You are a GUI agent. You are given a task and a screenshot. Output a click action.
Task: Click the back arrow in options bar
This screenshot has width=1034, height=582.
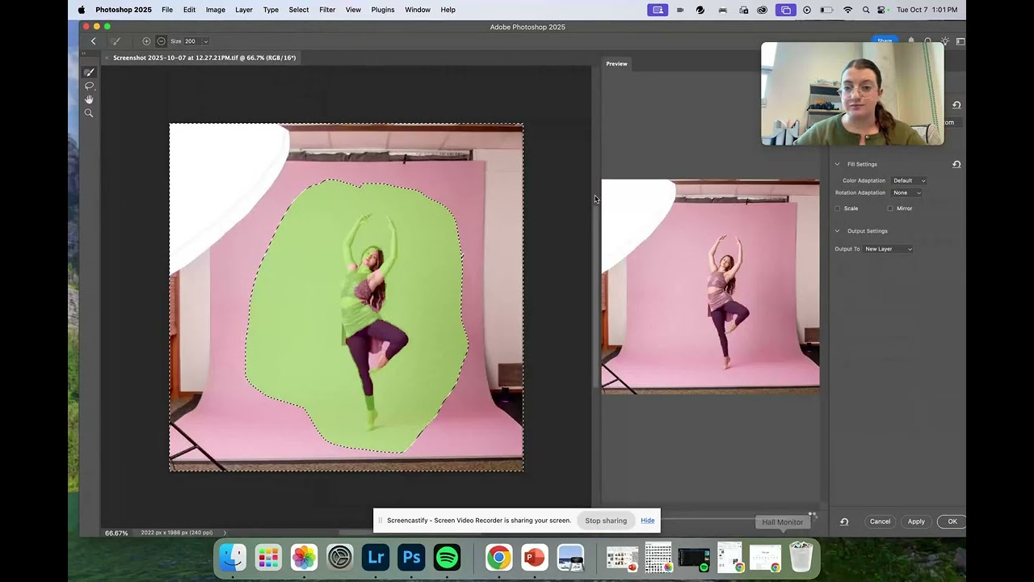coord(93,41)
